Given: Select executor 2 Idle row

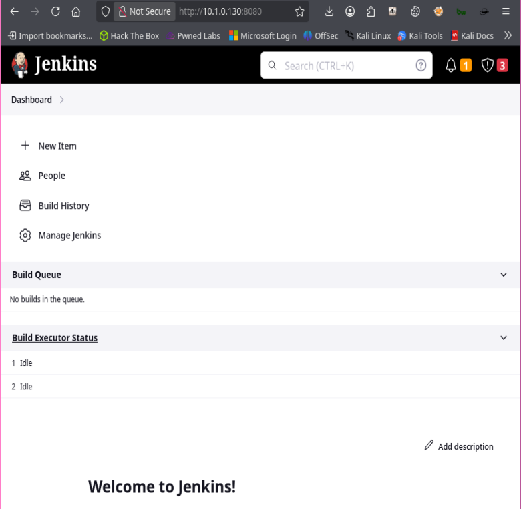Looking at the screenshot, I should pyautogui.click(x=260, y=387).
